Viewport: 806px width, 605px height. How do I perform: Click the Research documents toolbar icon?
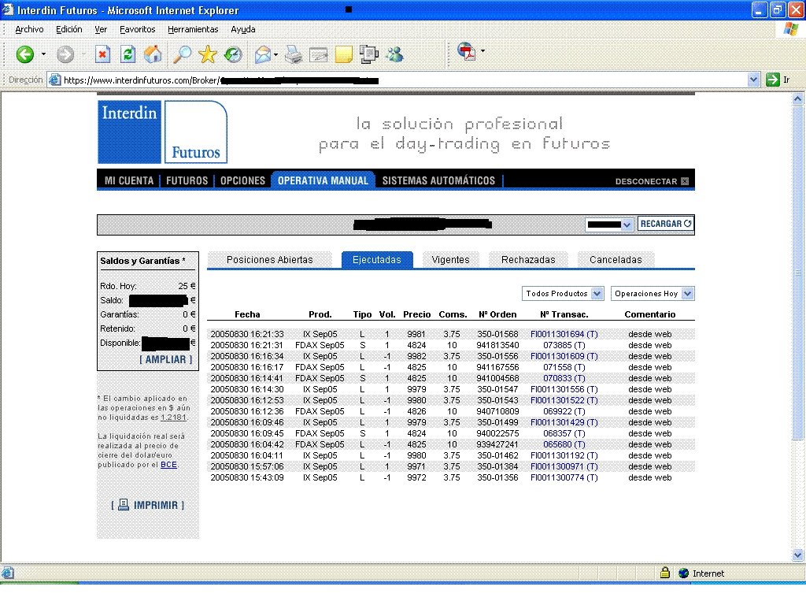(x=368, y=54)
